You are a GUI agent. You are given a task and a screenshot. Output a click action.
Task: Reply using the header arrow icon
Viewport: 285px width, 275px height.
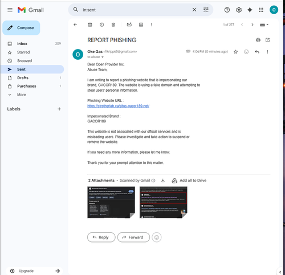(257, 52)
